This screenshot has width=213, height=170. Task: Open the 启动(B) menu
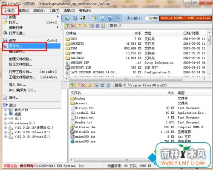tap(39, 11)
